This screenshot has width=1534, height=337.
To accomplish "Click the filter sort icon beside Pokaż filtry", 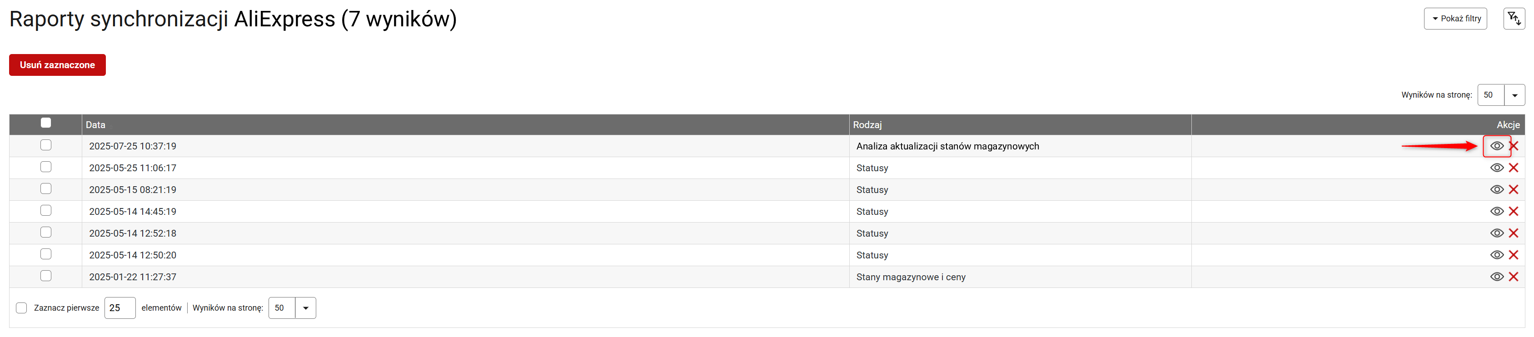I will pyautogui.click(x=1514, y=19).
